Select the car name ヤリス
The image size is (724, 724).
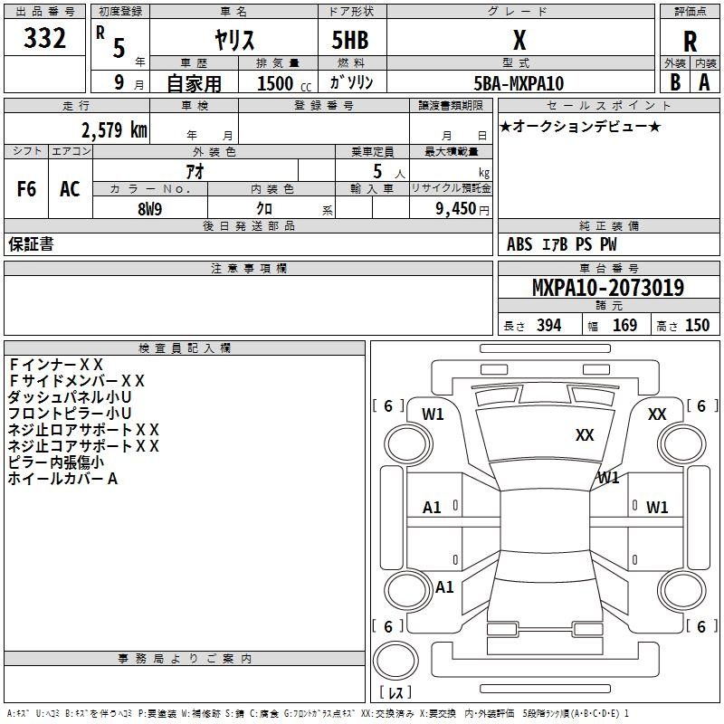tap(234, 40)
